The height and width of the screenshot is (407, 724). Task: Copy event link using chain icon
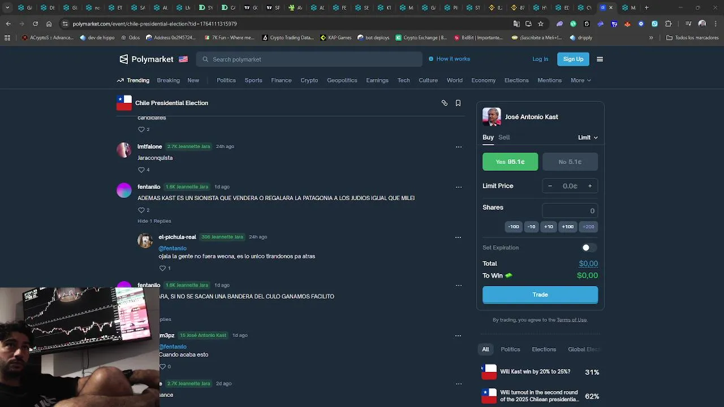(445, 103)
